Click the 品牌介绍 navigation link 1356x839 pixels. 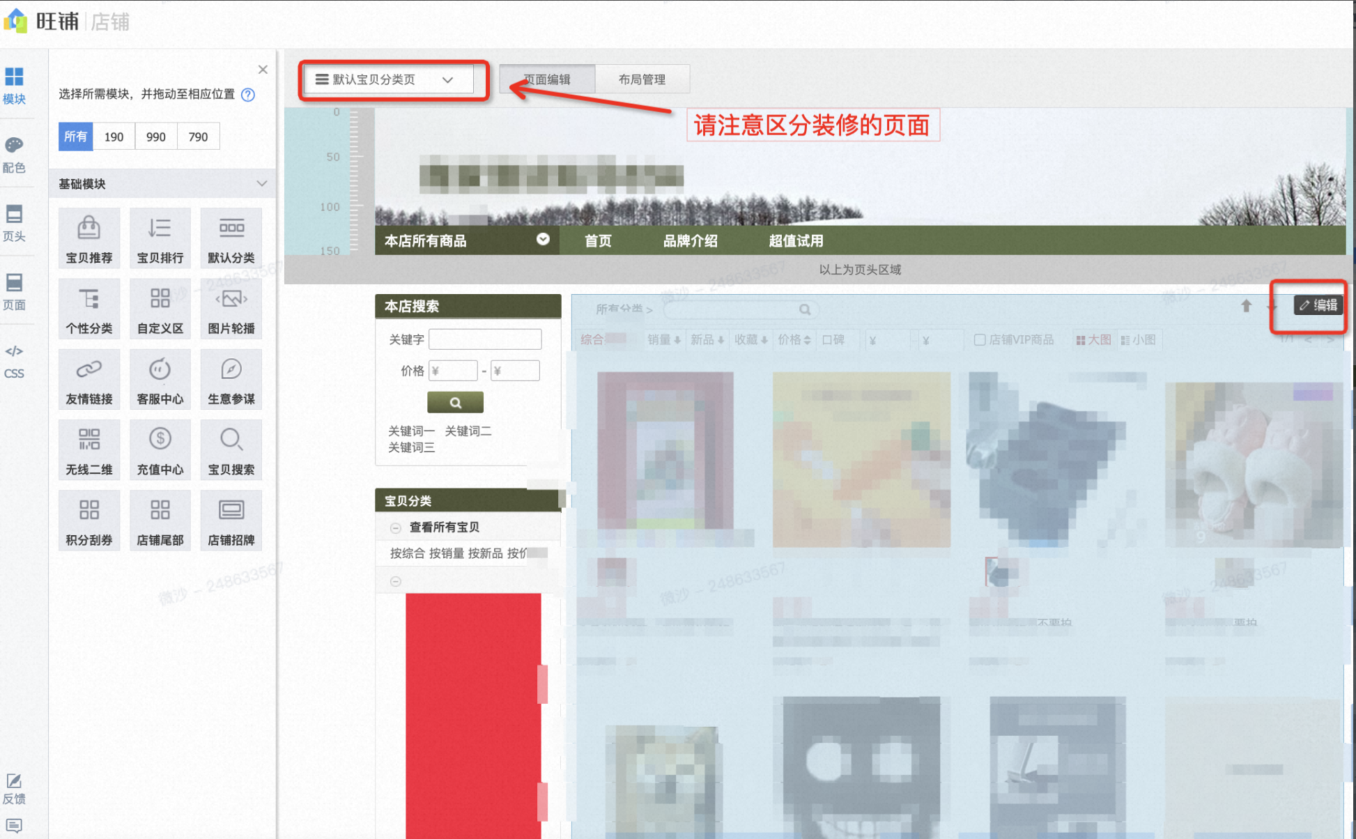691,241
